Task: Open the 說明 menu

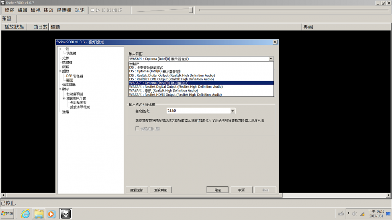Action: pyautogui.click(x=80, y=10)
